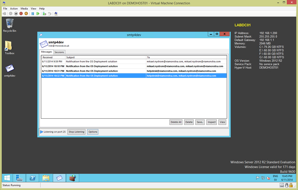This screenshot has width=298, height=190.
Task: Open the Recycle Bin icon
Action: pos(10,25)
